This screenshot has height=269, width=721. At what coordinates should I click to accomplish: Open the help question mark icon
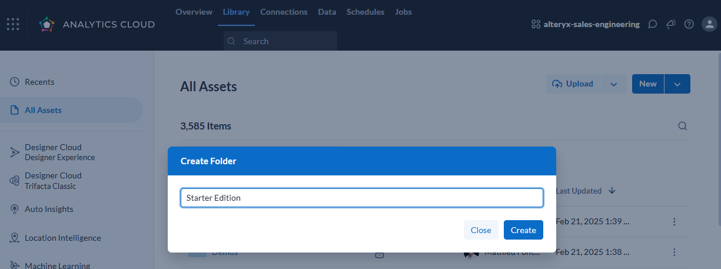pyautogui.click(x=689, y=24)
